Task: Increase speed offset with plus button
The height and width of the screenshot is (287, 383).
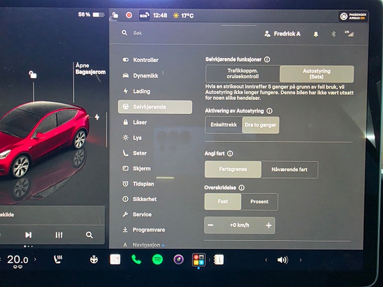Action: [x=268, y=225]
